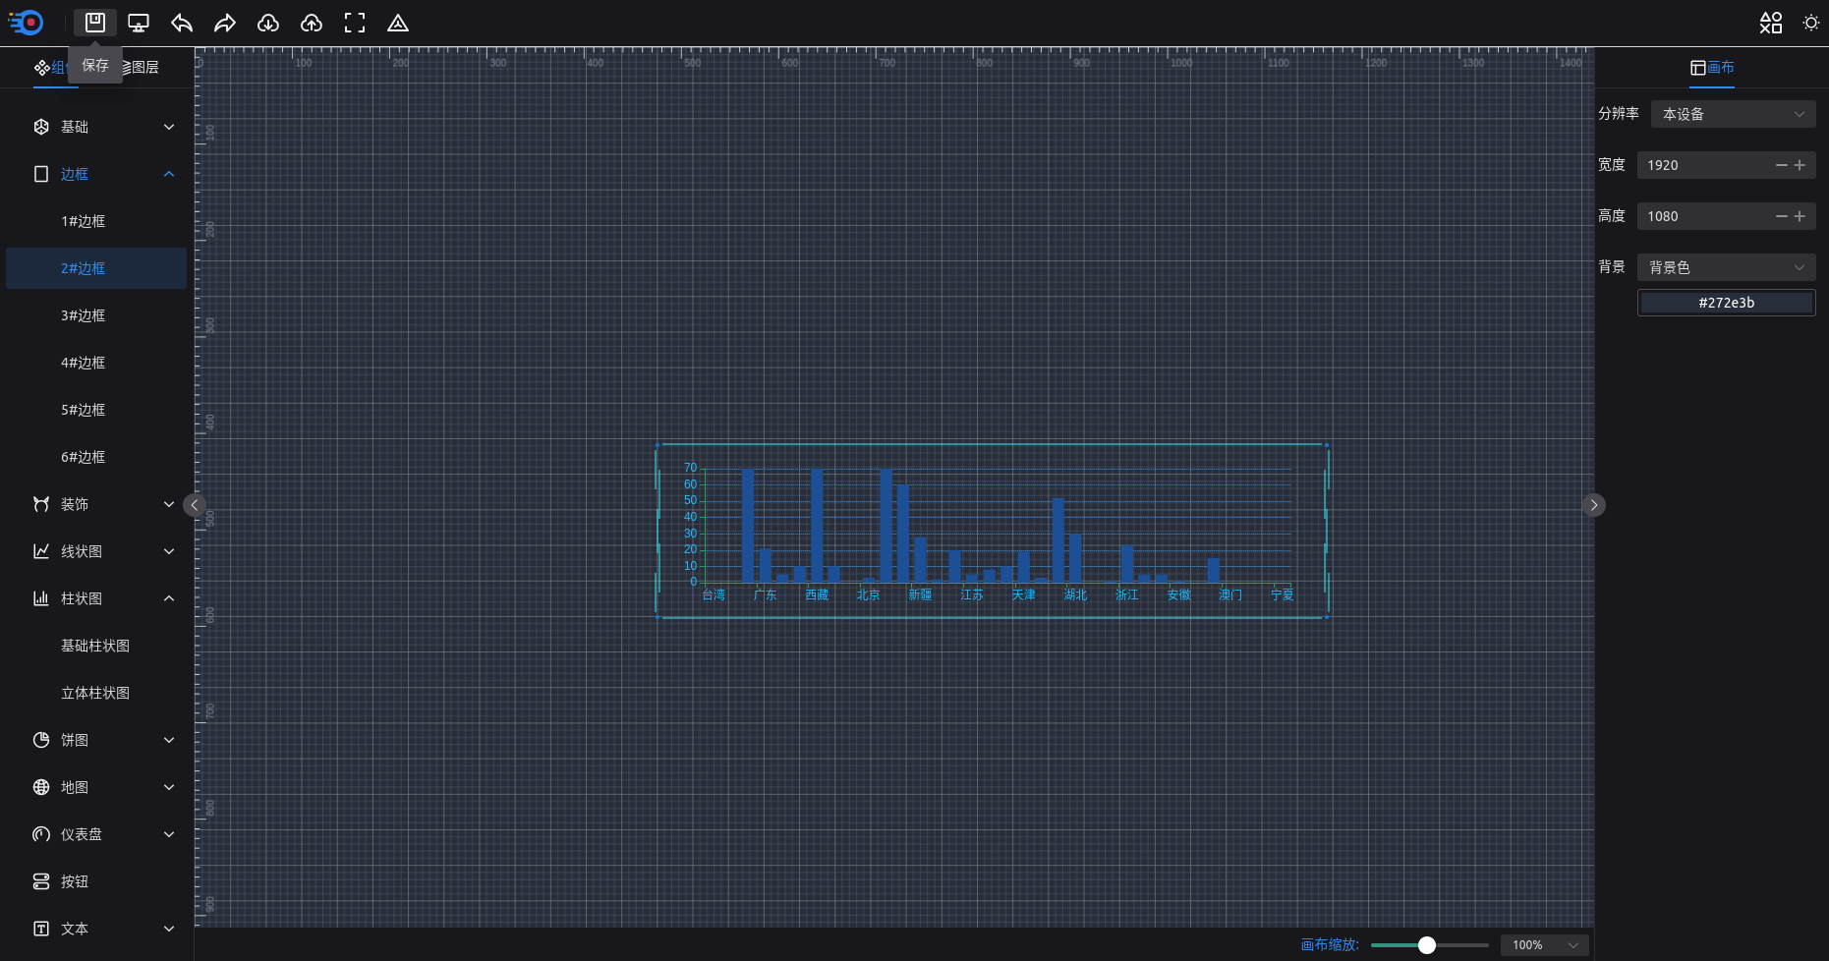Screen dimensions: 1829x961
Task: Click the warning triangle icon
Action: point(398,23)
